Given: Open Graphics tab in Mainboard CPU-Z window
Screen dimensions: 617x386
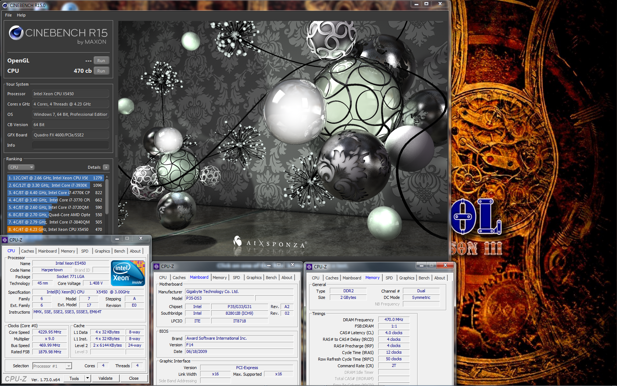Looking at the screenshot, I should pos(254,278).
